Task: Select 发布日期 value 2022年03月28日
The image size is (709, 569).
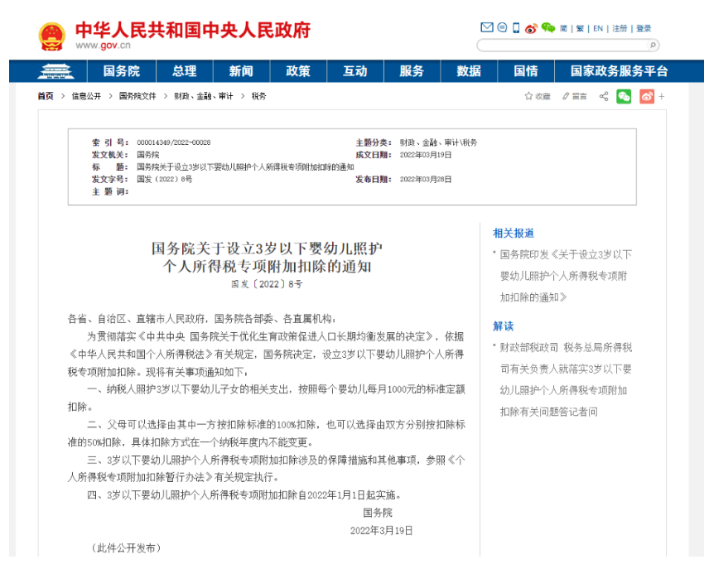Action: (426, 179)
